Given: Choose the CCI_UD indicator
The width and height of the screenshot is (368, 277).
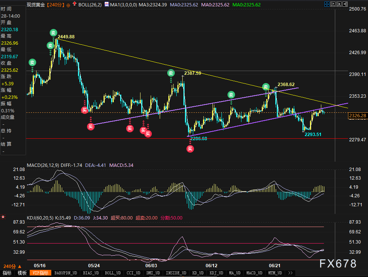Looking at the screenshot, I should point(133,273).
